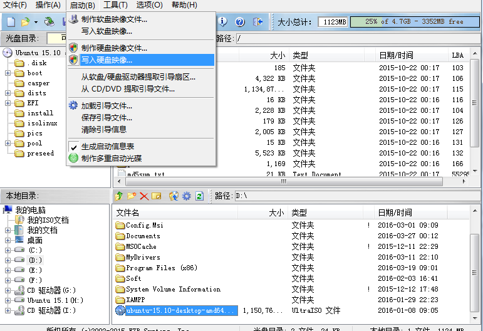Choose 从软盘/硬盘驱动器提取引导扇区... entry
The width and height of the screenshot is (483, 331).
point(141,77)
